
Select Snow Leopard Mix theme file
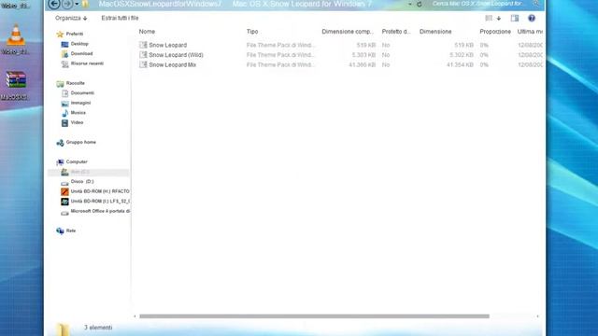click(x=172, y=64)
